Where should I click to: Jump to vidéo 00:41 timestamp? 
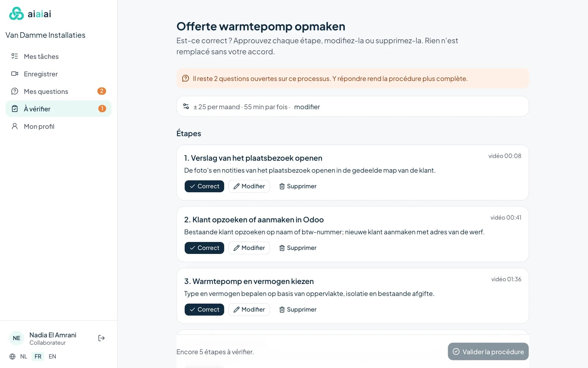(x=506, y=217)
